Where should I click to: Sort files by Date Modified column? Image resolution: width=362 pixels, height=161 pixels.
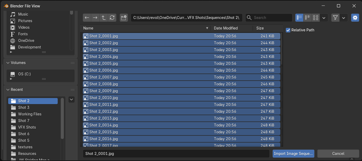pyautogui.click(x=226, y=28)
